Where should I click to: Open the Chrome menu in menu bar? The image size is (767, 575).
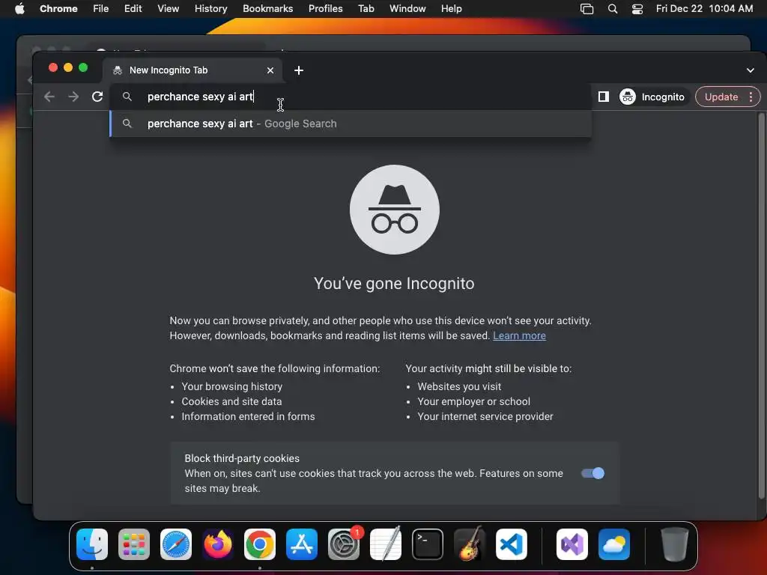[x=58, y=9]
